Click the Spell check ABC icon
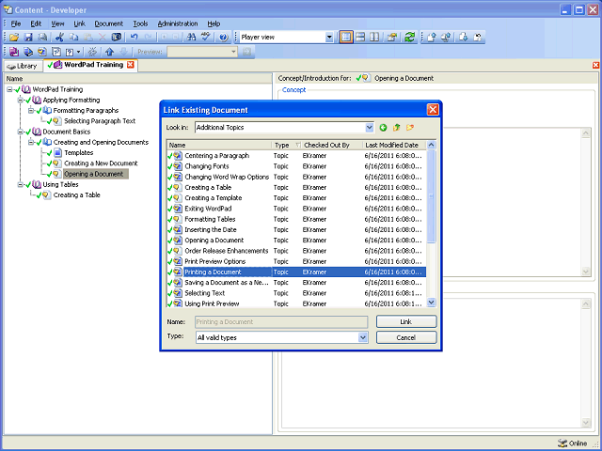 [x=206, y=37]
